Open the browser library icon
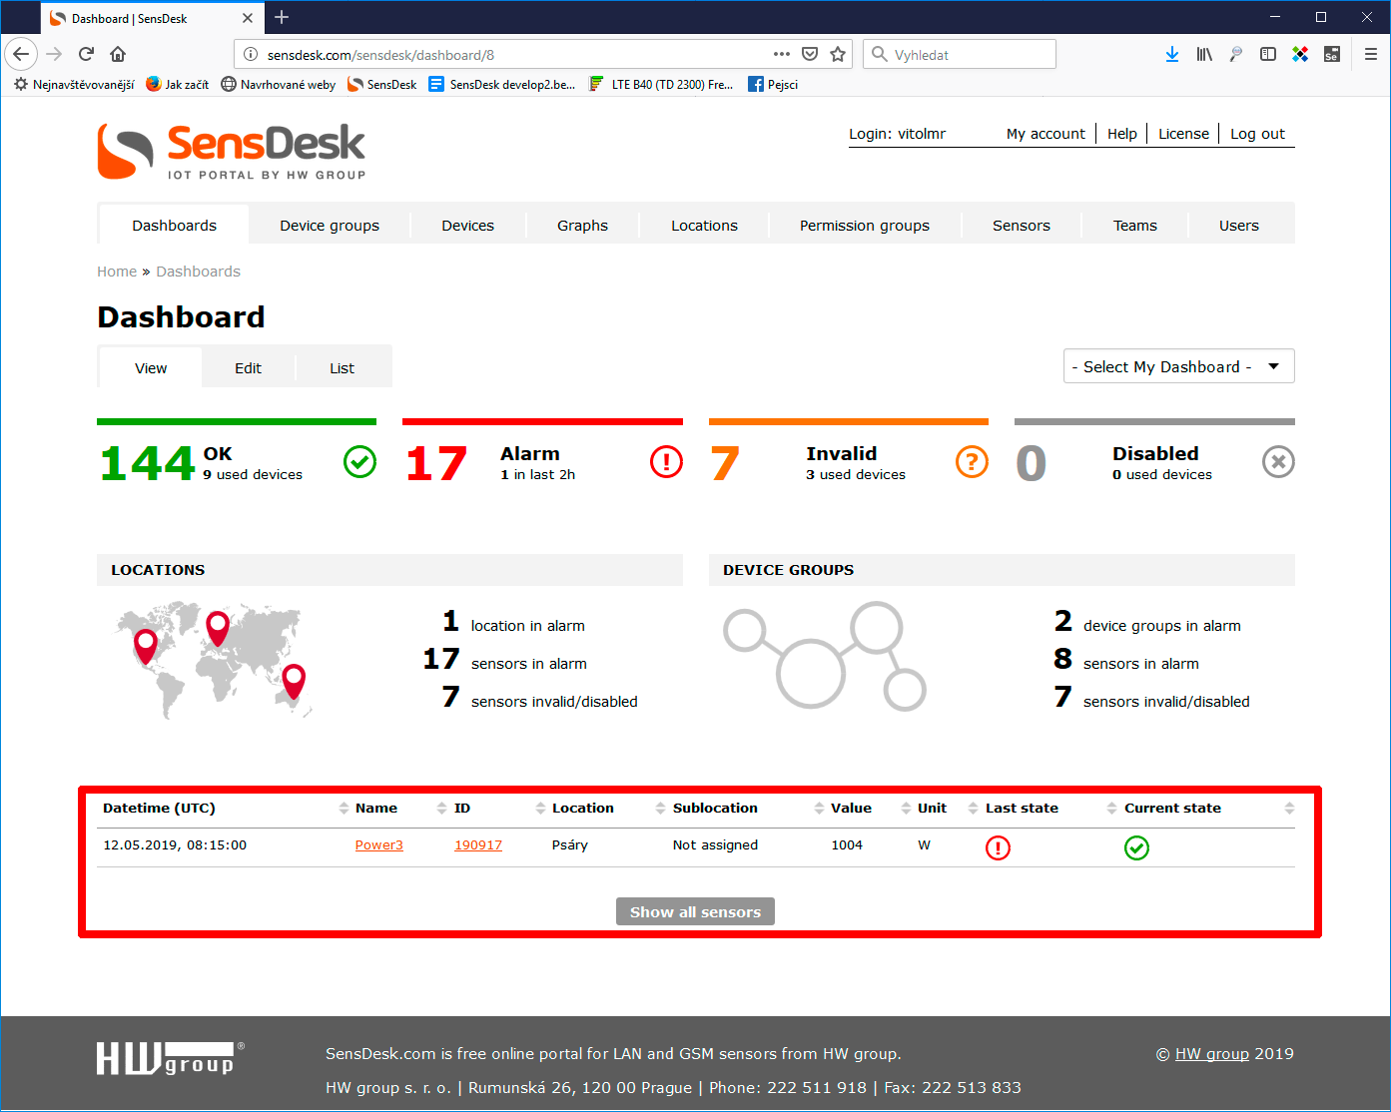Image resolution: width=1391 pixels, height=1112 pixels. (x=1204, y=54)
